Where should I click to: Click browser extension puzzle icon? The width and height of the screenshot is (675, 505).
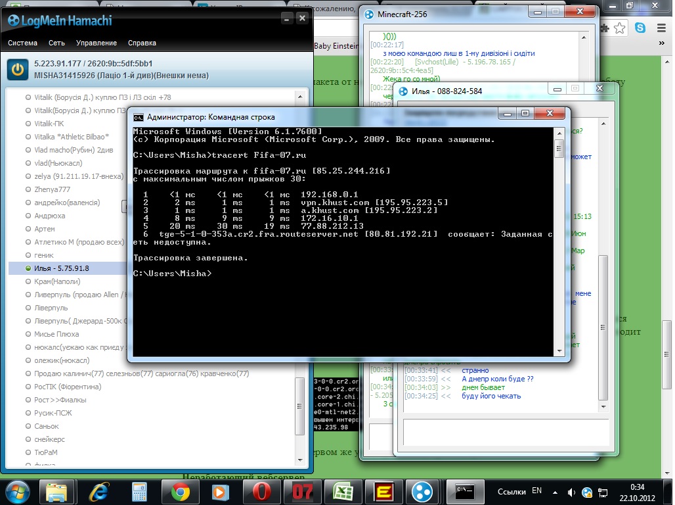(604, 28)
